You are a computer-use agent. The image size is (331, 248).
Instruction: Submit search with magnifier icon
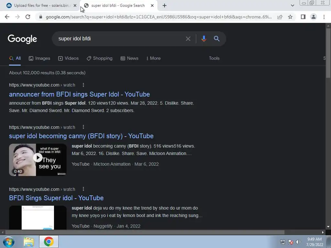(217, 39)
